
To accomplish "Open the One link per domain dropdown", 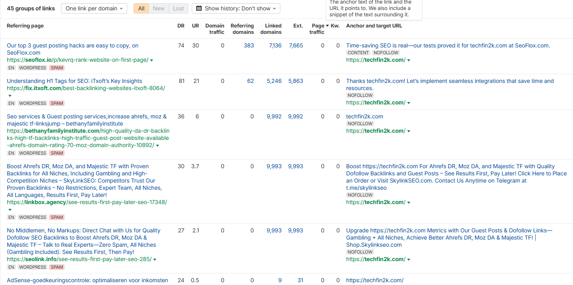I will [x=94, y=8].
